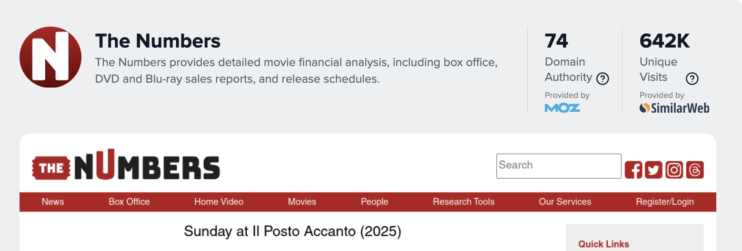Open the Home Video menu
742x251 pixels.
[219, 202]
